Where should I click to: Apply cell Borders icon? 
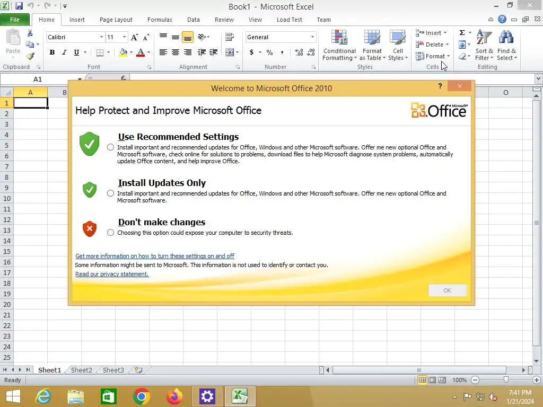(100, 52)
